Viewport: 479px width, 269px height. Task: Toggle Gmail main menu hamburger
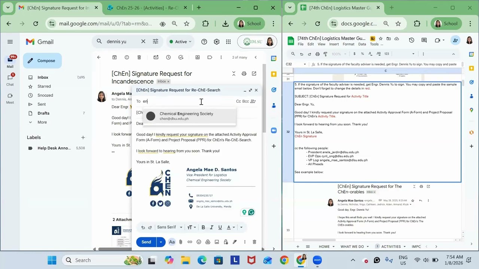10,42
